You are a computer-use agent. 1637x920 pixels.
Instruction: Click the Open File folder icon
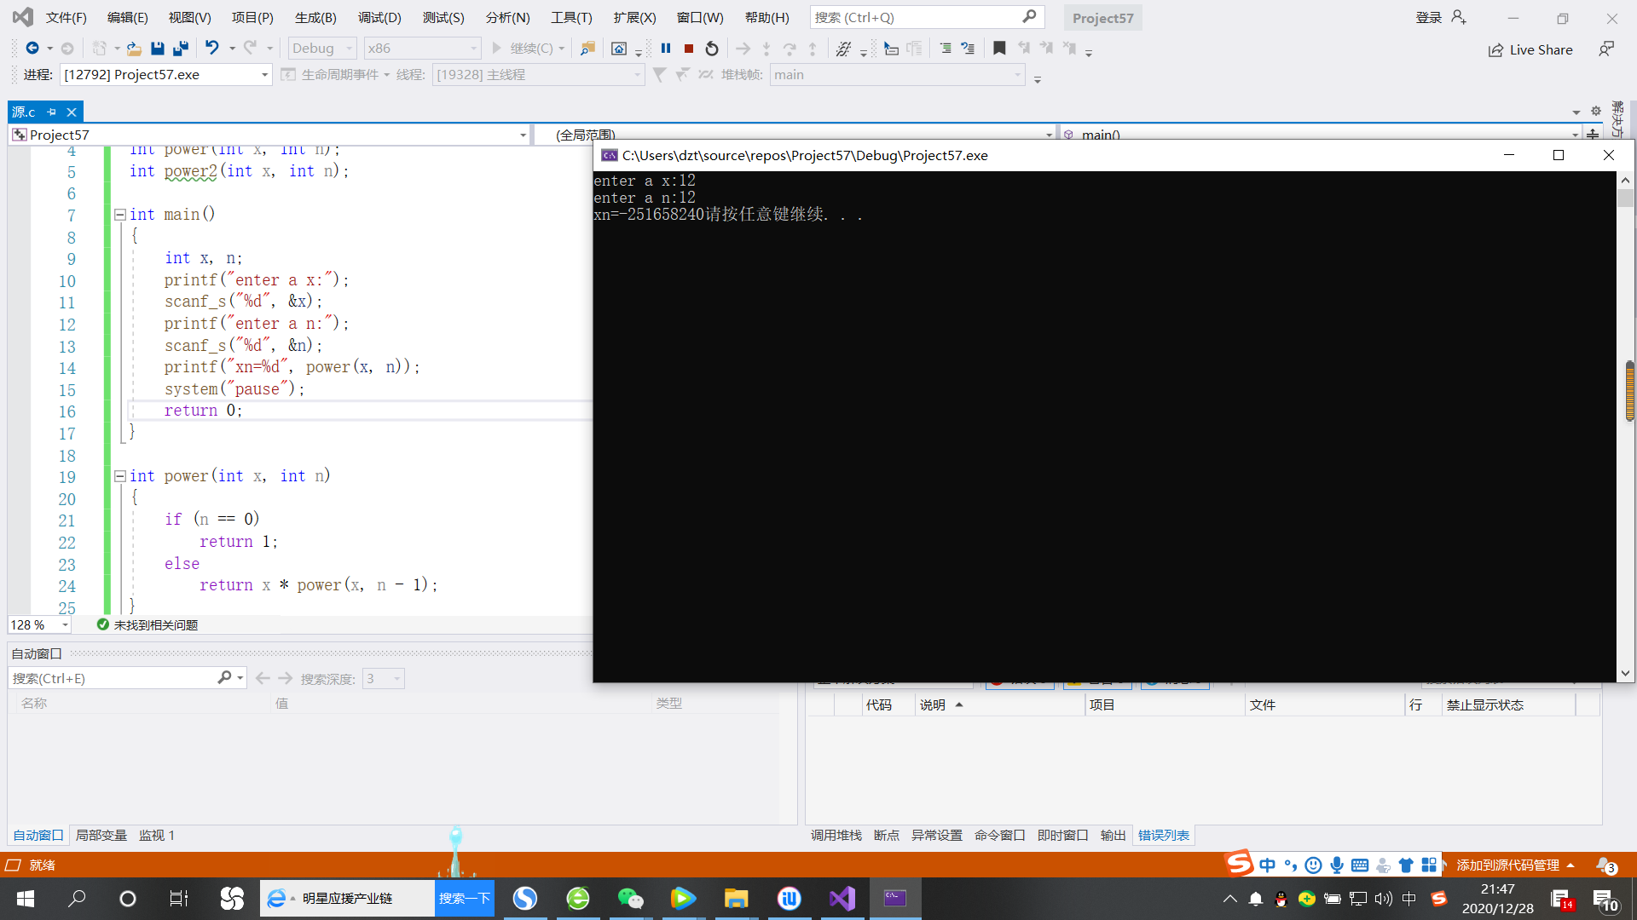click(x=134, y=49)
